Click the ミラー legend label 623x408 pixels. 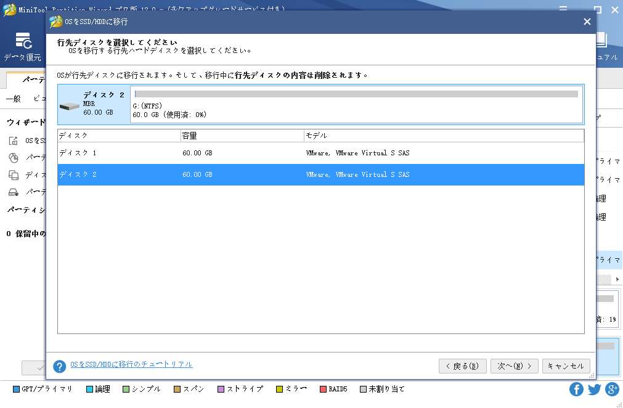point(296,390)
